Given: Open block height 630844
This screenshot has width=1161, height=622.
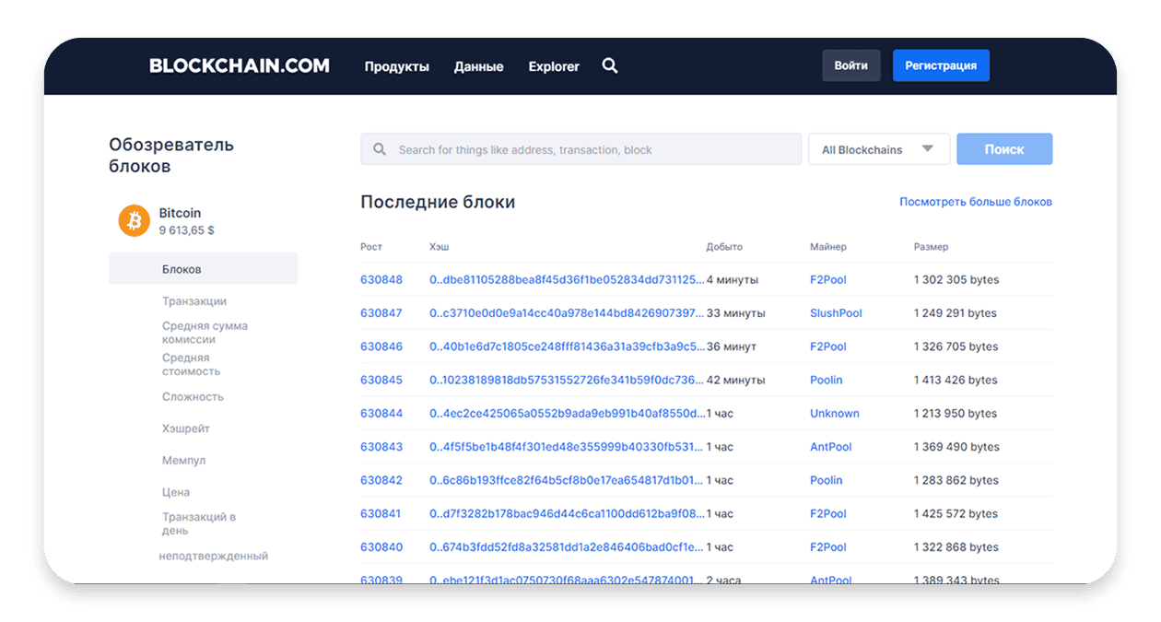Looking at the screenshot, I should coord(381,414).
